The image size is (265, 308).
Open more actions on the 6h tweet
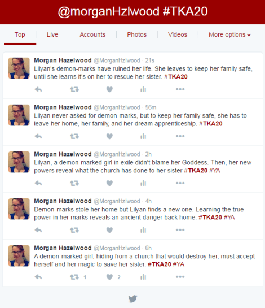(180, 277)
